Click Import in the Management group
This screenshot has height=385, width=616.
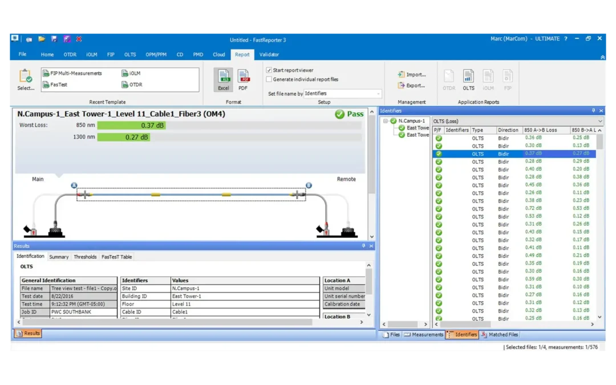click(x=412, y=75)
